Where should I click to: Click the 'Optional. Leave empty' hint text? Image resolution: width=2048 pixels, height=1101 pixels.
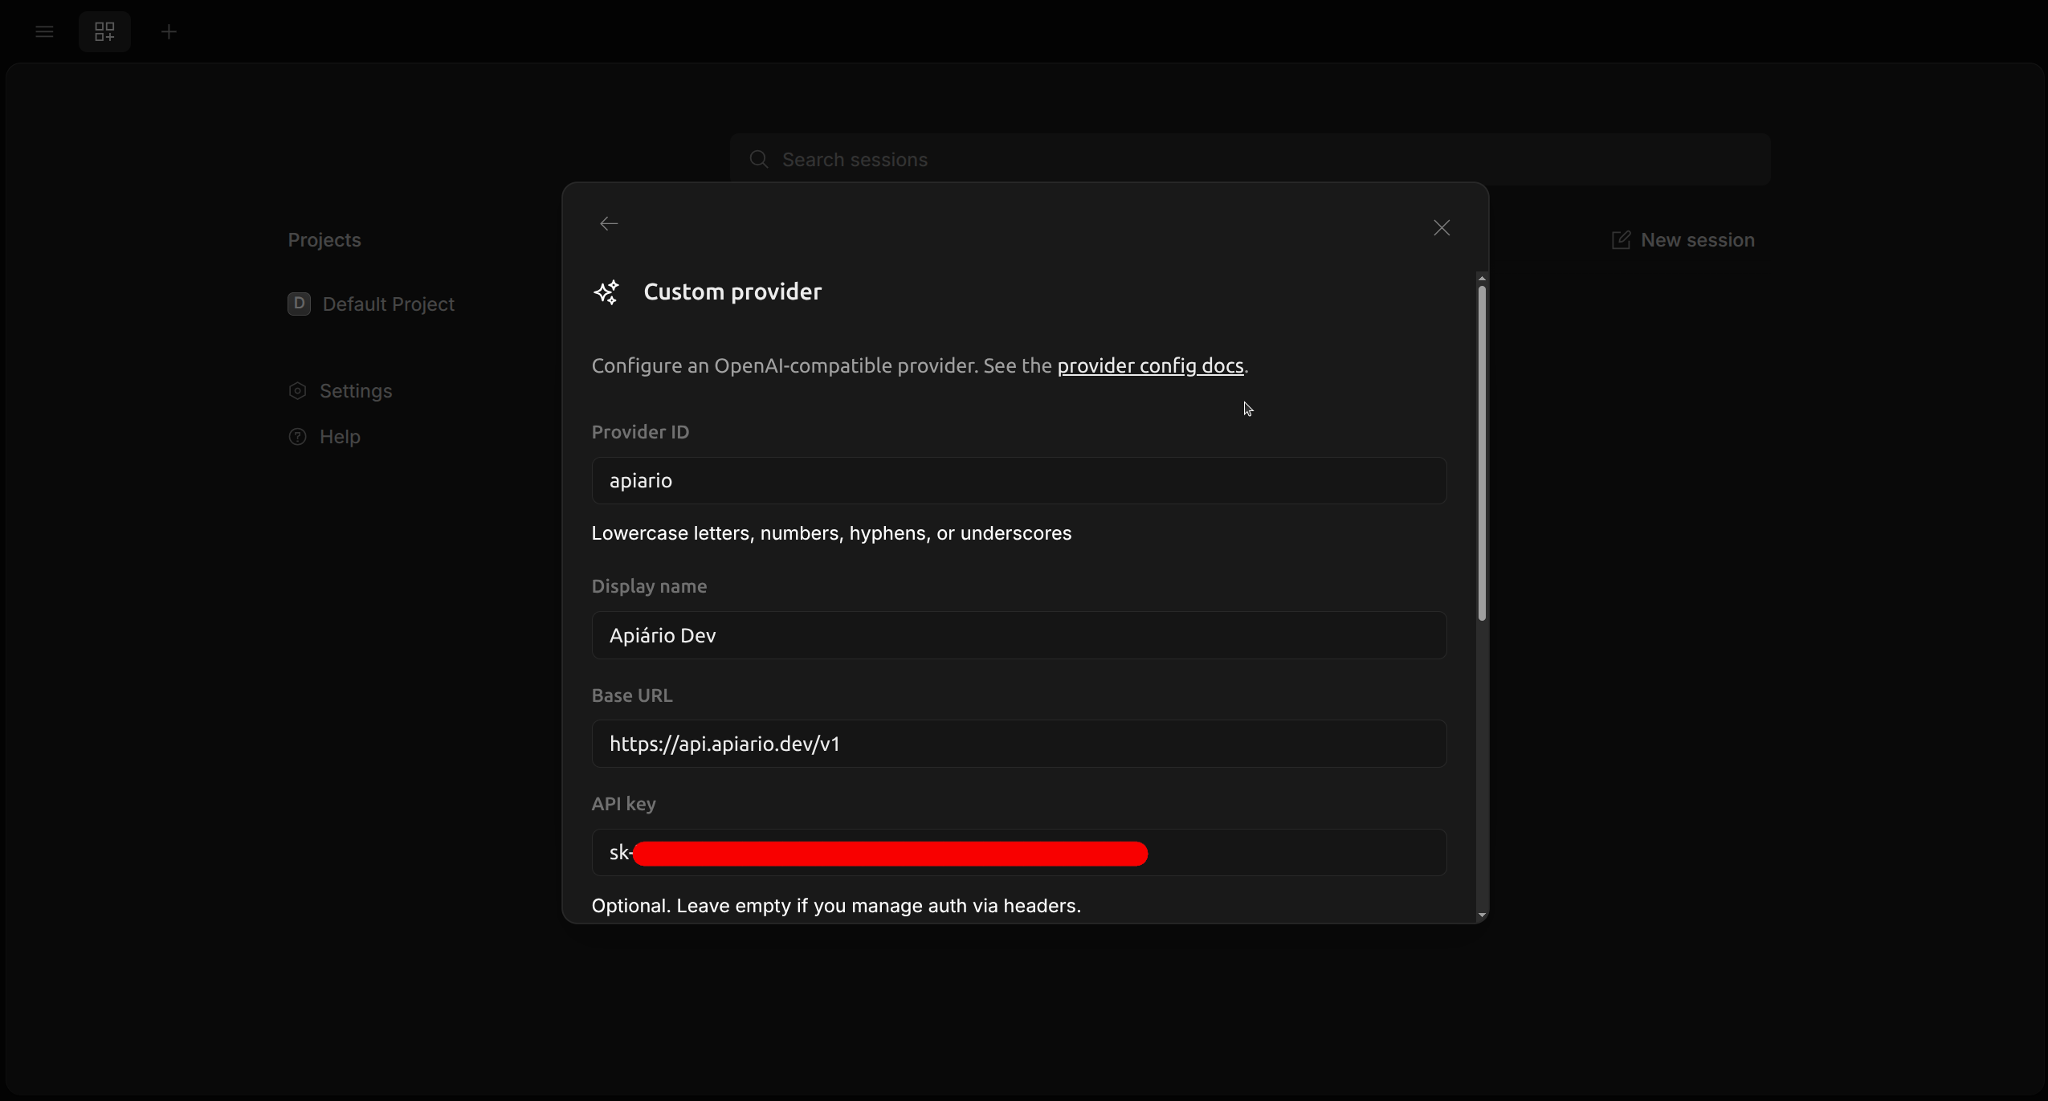pos(836,906)
